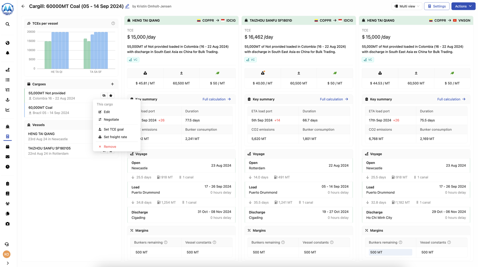This screenshot has height=267, width=478.
Task: Open Full calculation for TAIZHOU SANFU
Action: point(334,99)
